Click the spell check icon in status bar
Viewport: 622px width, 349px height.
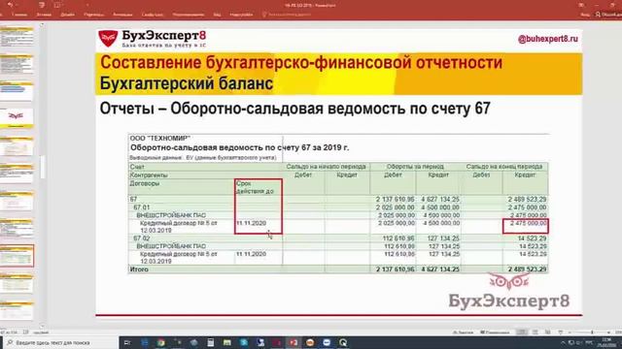26,333
